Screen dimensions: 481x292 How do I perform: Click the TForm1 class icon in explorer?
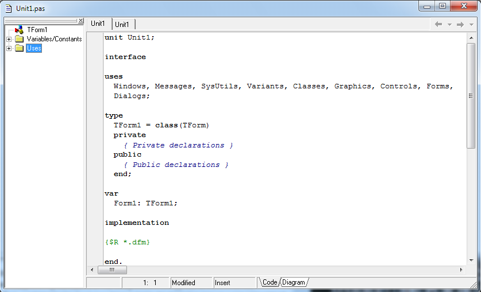coord(19,29)
